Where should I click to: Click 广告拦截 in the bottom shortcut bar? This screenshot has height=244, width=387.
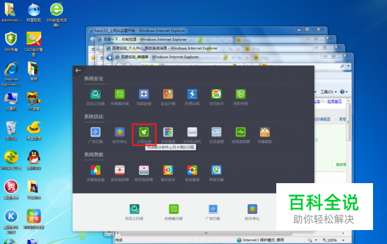coord(213,212)
